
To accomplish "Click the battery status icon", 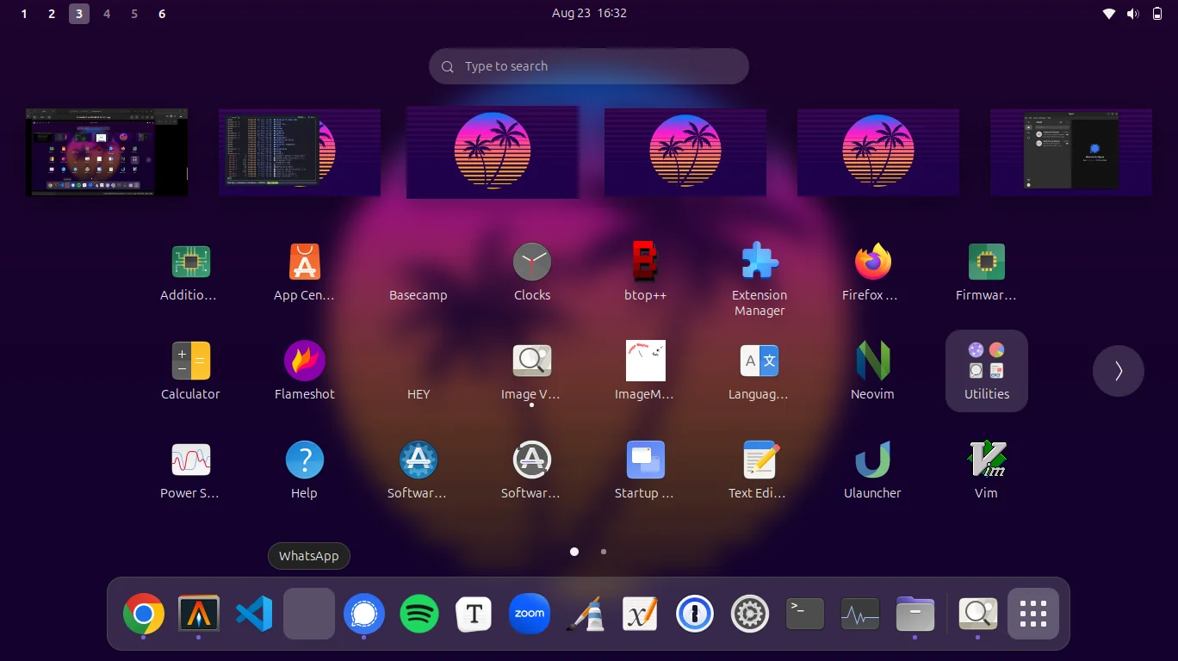I will 1157,14.
